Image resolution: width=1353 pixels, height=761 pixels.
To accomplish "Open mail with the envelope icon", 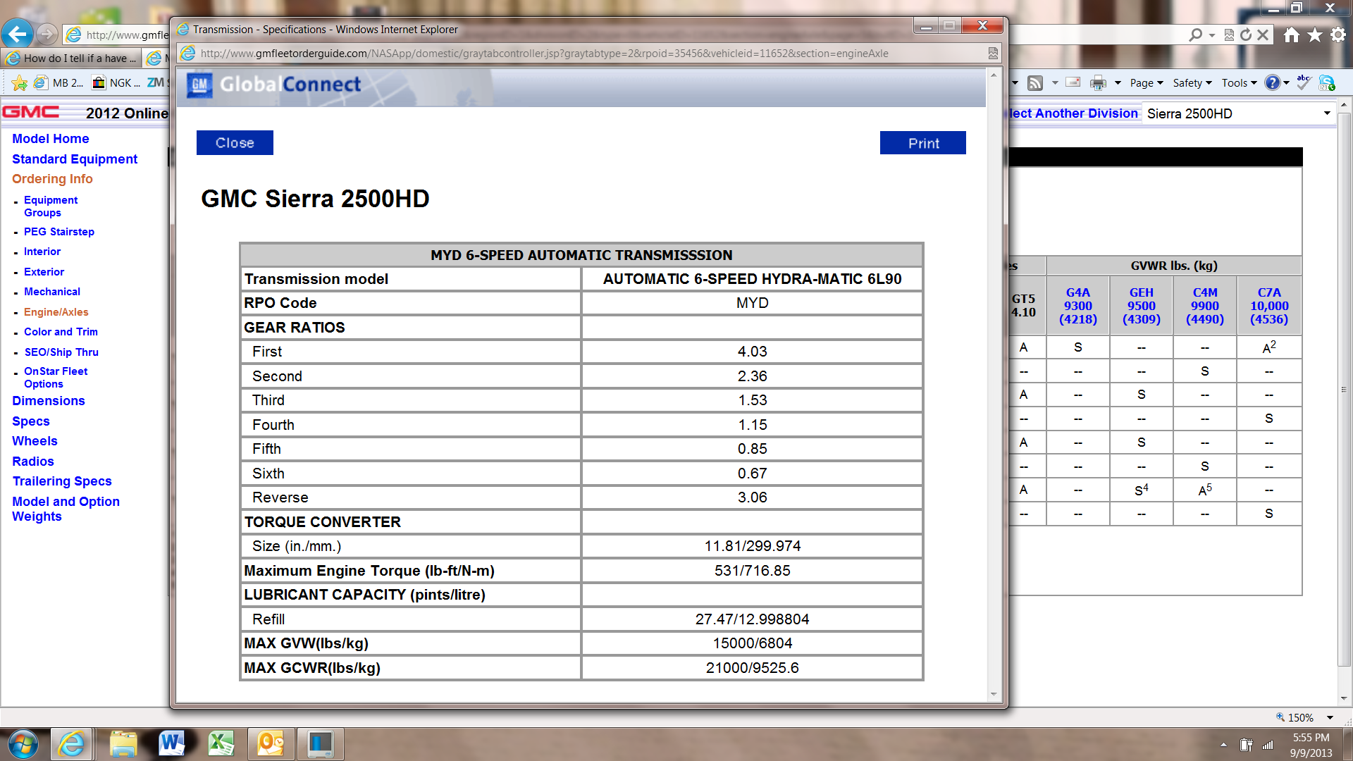I will coord(1073,82).
